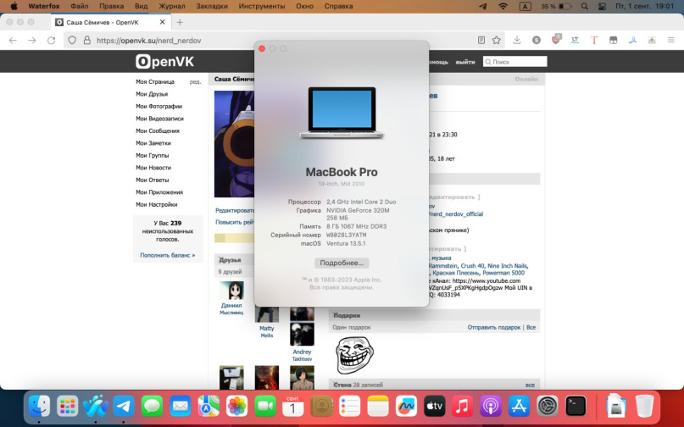Open Calendar app in the Dock
Screen dimensions: 684x427
tap(293, 407)
